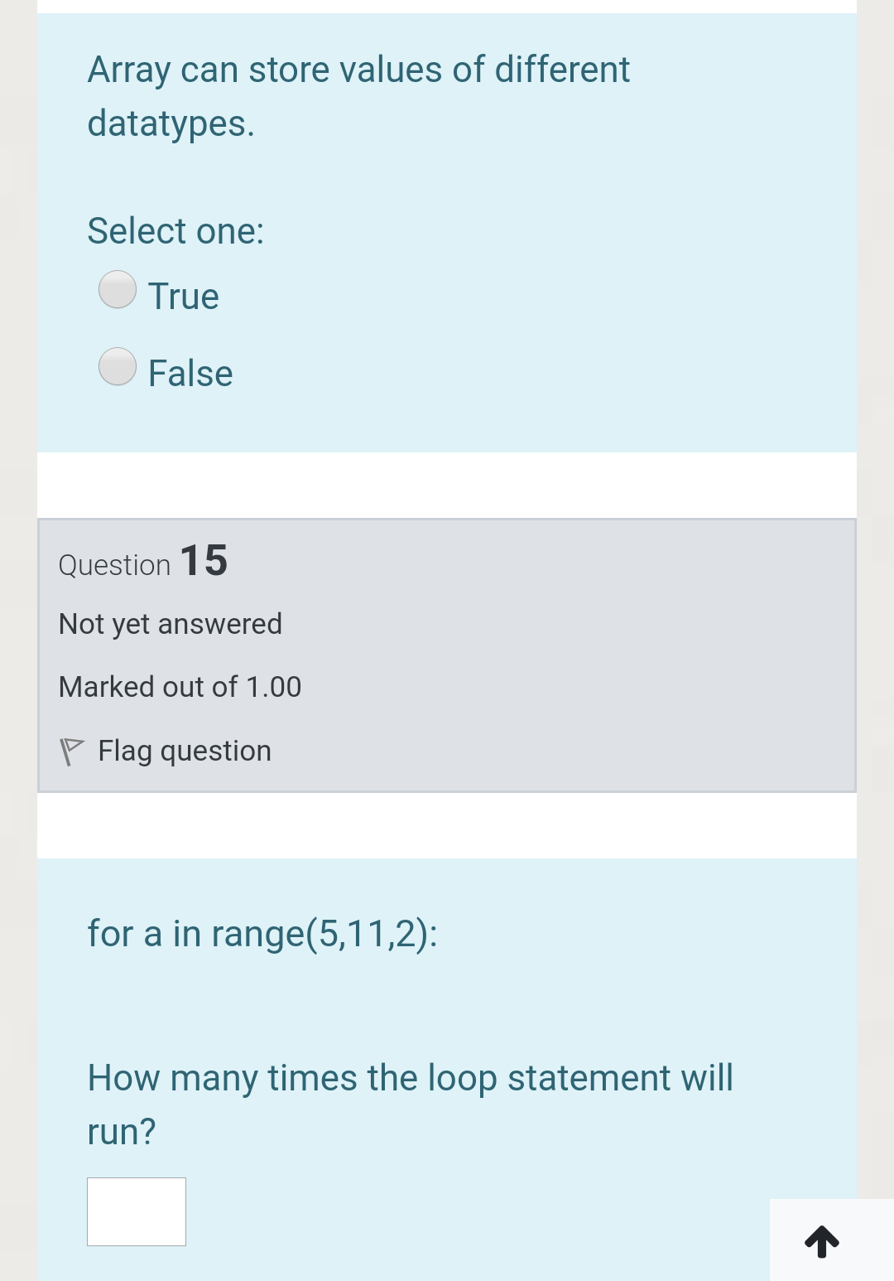Flag Question 15 for review
The width and height of the screenshot is (894, 1281).
pos(163,750)
